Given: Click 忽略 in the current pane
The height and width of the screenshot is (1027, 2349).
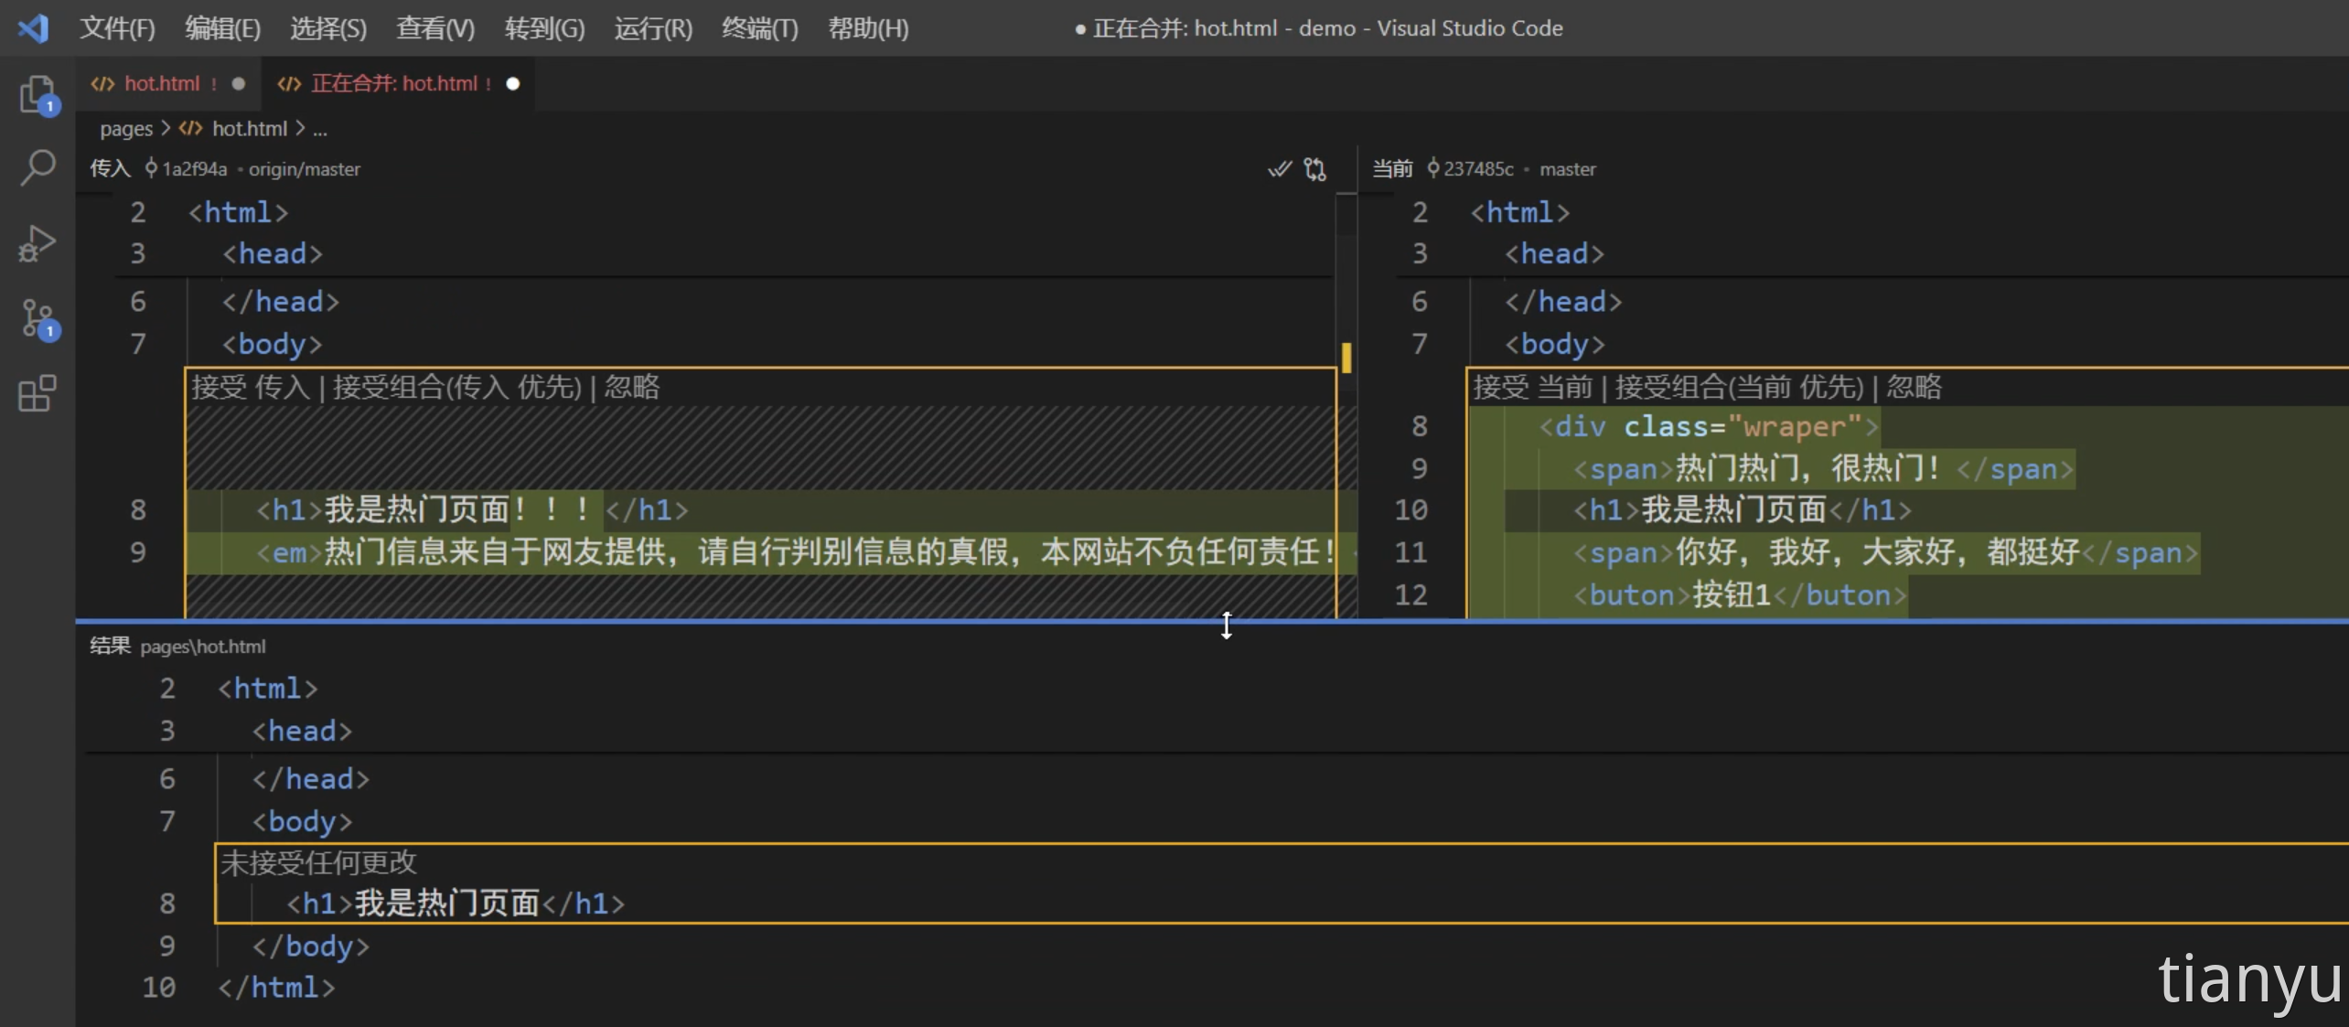Looking at the screenshot, I should (x=1914, y=387).
